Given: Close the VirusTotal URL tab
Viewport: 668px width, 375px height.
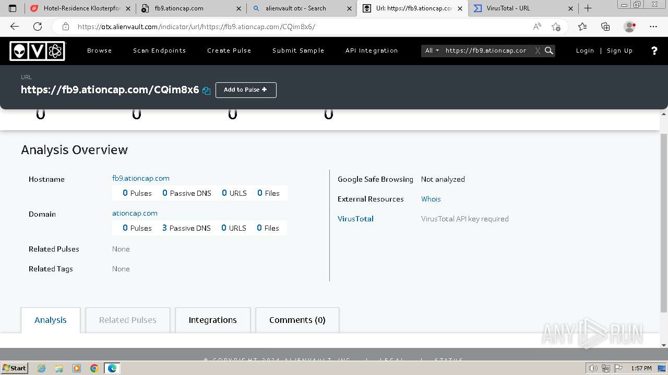Looking at the screenshot, I should 570,8.
